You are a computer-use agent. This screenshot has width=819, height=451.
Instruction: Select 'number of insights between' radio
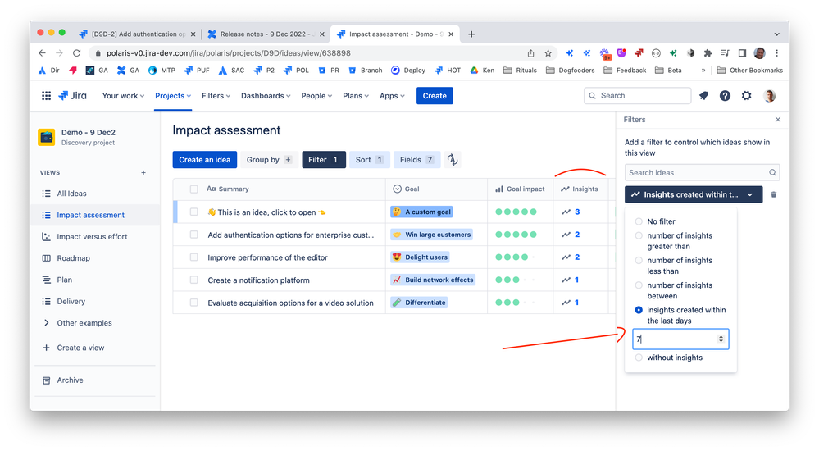pos(639,285)
